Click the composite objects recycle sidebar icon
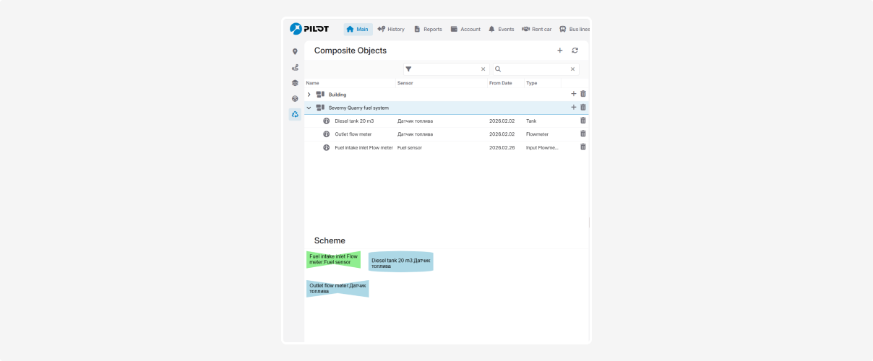Viewport: 873px width, 361px height. [x=295, y=114]
